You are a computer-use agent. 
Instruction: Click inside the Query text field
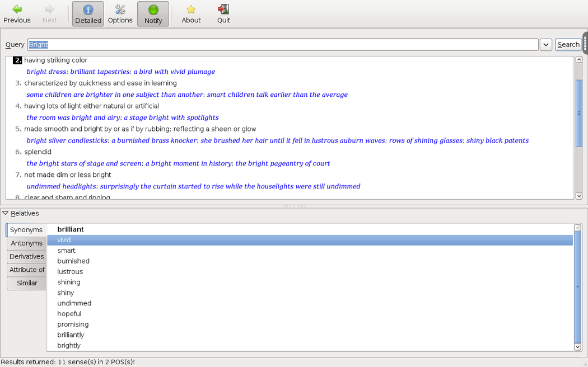pos(280,45)
